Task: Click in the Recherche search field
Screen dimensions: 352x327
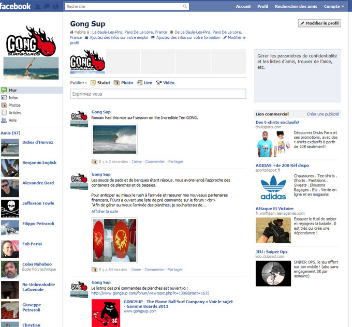Action: tap(123, 6)
